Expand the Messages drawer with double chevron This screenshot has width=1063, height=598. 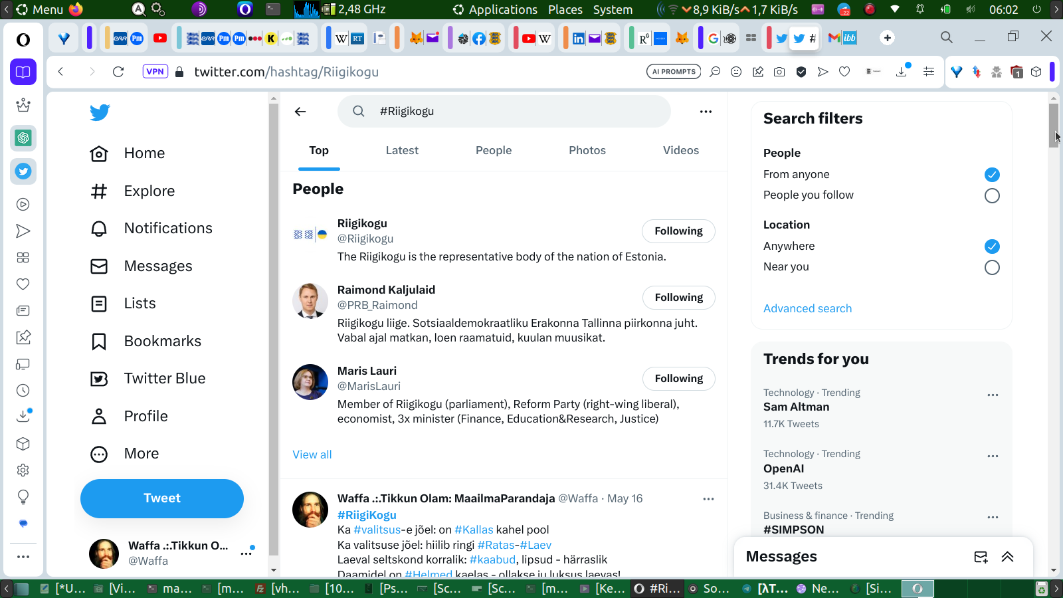[x=1007, y=557]
